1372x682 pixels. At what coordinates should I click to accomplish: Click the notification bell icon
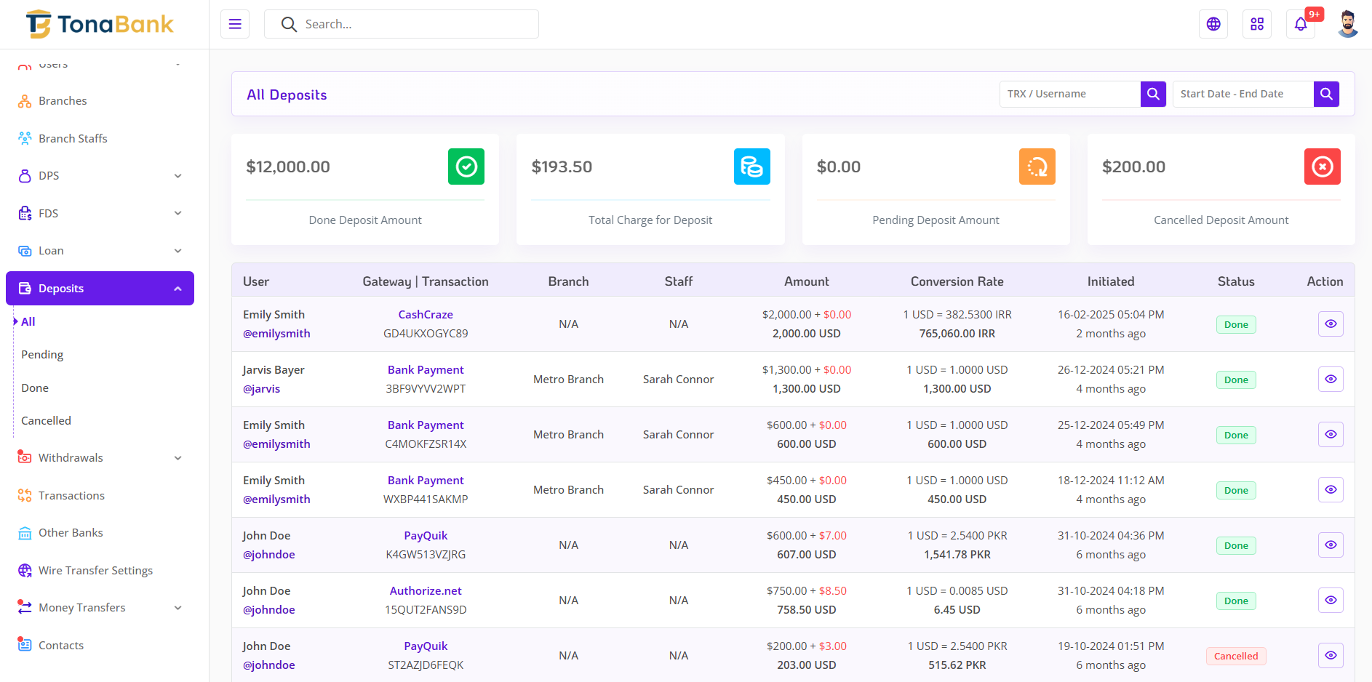coord(1300,24)
